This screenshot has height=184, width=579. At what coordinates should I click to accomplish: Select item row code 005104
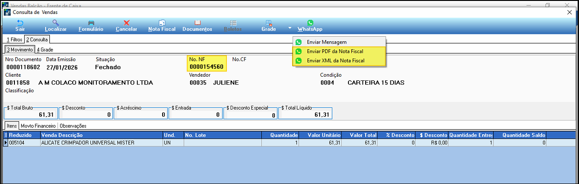pos(24,143)
